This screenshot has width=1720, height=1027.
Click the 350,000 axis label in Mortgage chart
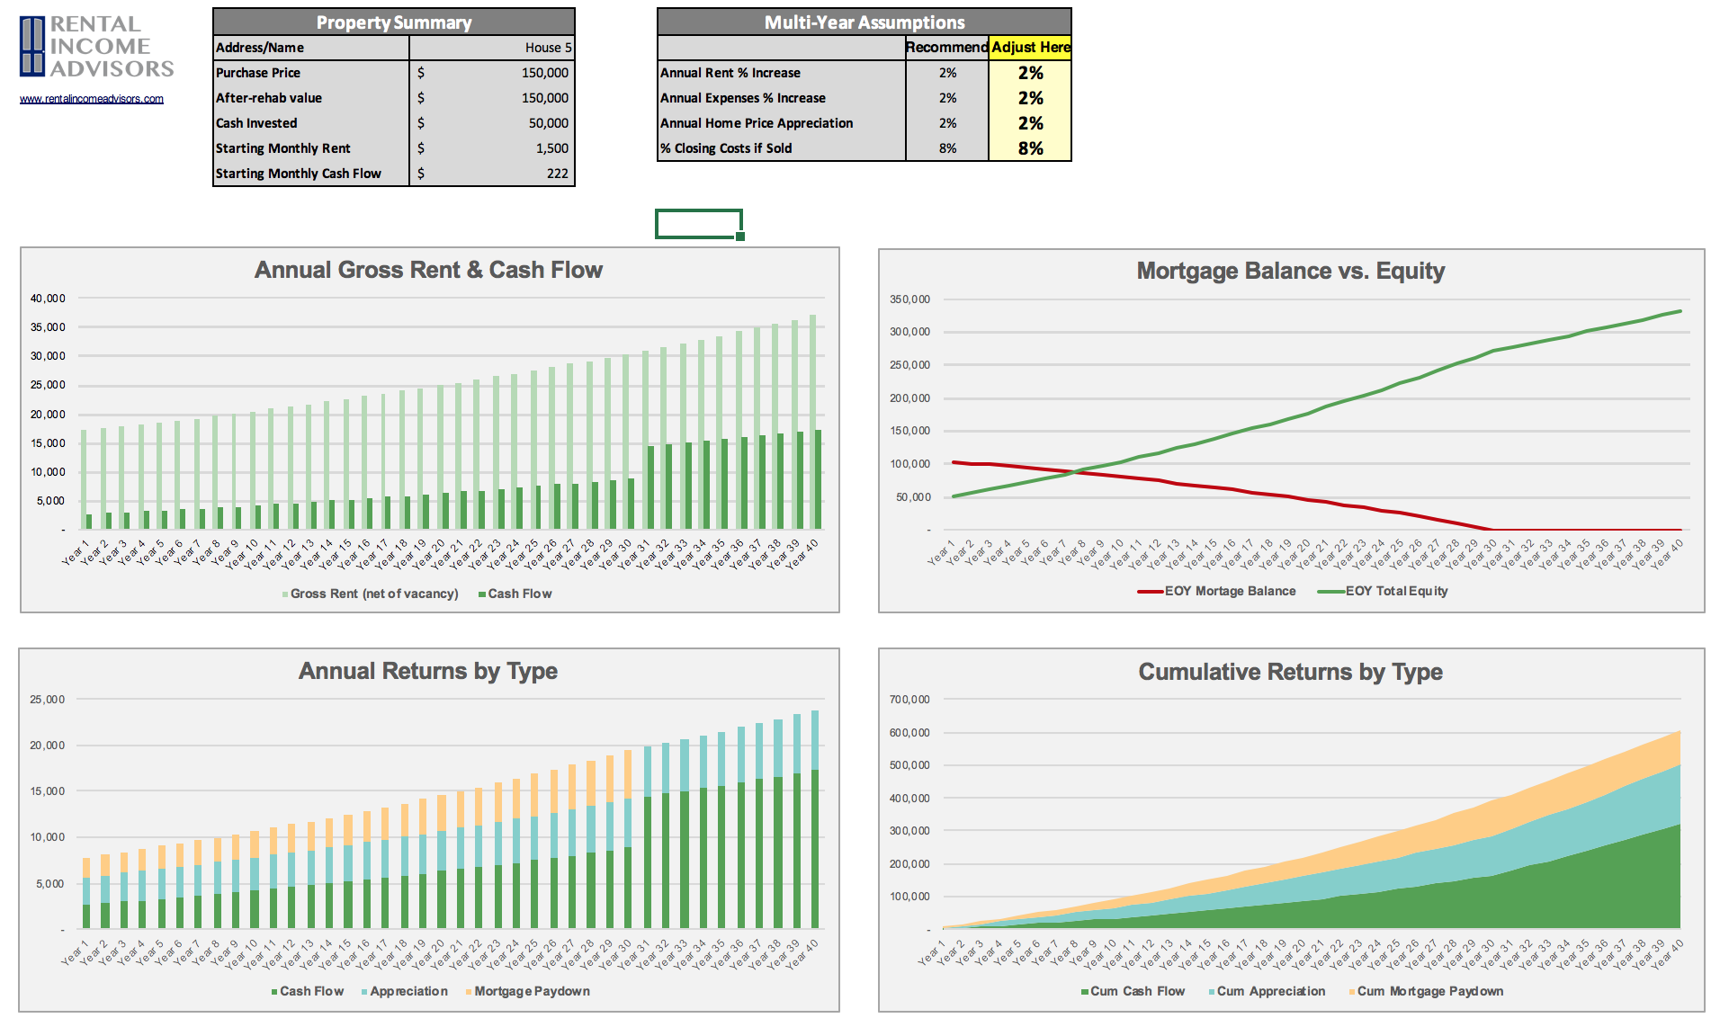coord(909,299)
